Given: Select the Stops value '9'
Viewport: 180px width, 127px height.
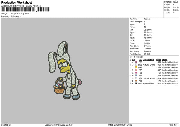Looking at the screenshot, I should coord(144,24).
